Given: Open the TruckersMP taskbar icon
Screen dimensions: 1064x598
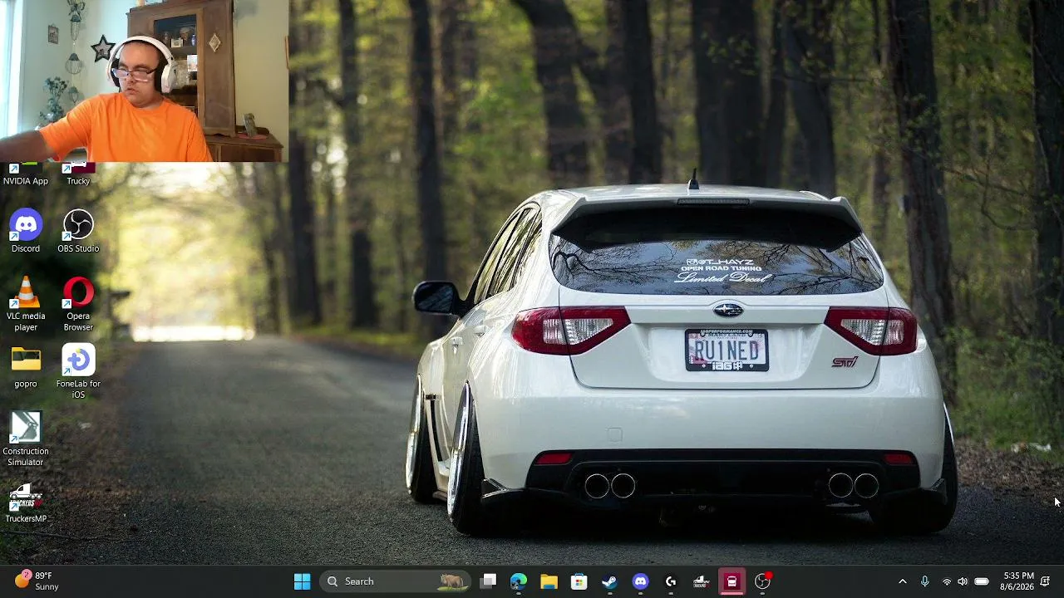Looking at the screenshot, I should (701, 581).
